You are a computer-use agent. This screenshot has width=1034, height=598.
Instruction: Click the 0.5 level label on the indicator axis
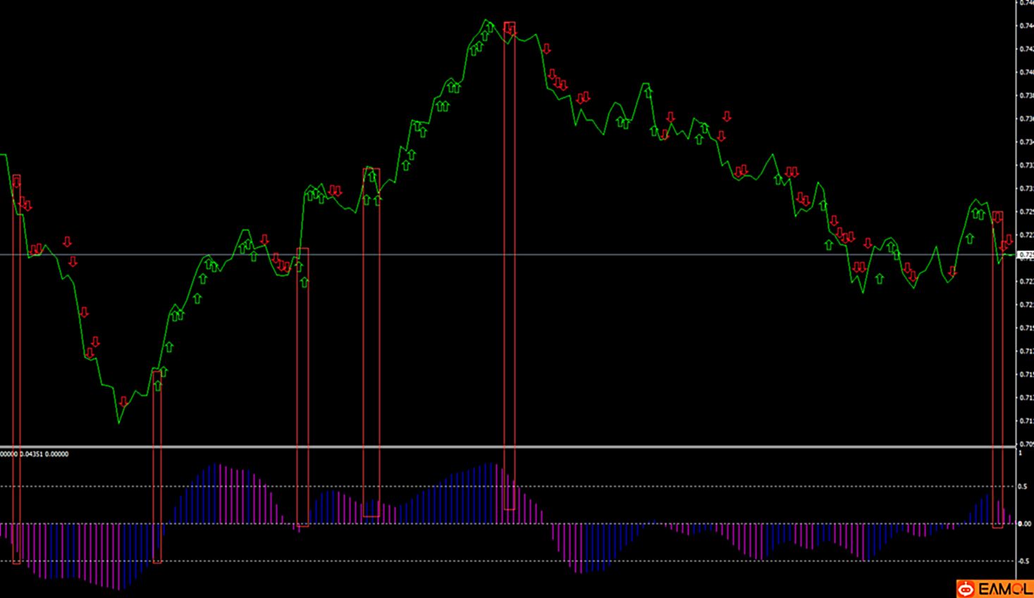1021,487
